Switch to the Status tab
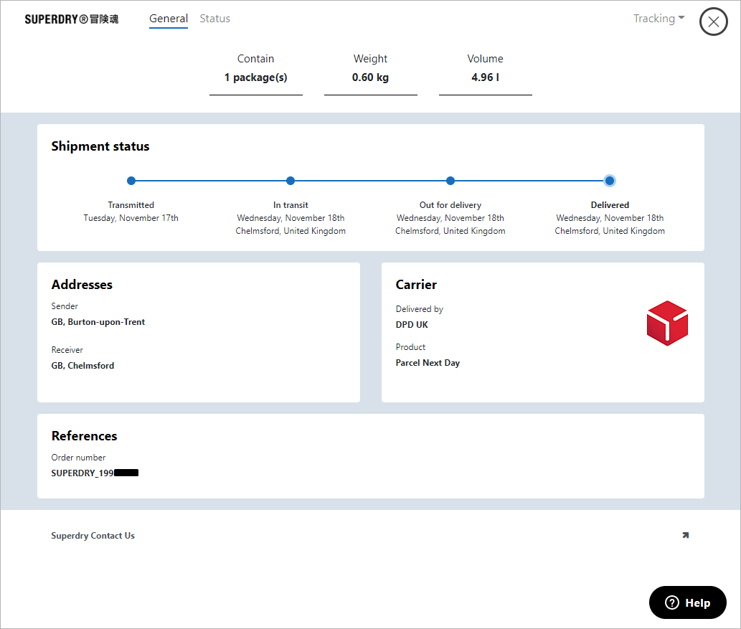741x629 pixels. click(214, 19)
